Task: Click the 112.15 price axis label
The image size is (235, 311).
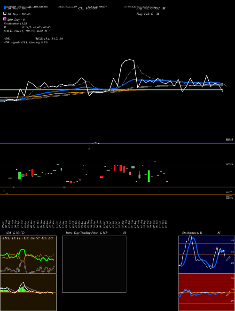Action: 229,140
